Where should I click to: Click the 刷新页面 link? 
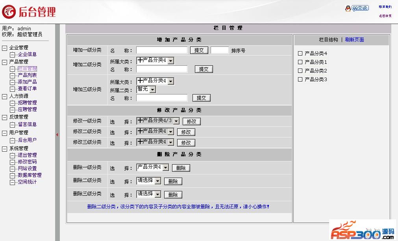pos(354,40)
